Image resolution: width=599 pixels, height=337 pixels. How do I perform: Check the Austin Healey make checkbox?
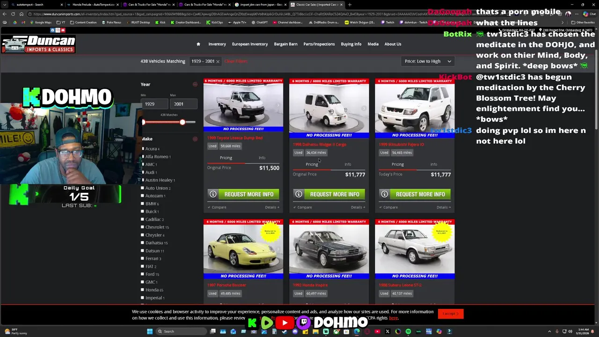point(143,180)
